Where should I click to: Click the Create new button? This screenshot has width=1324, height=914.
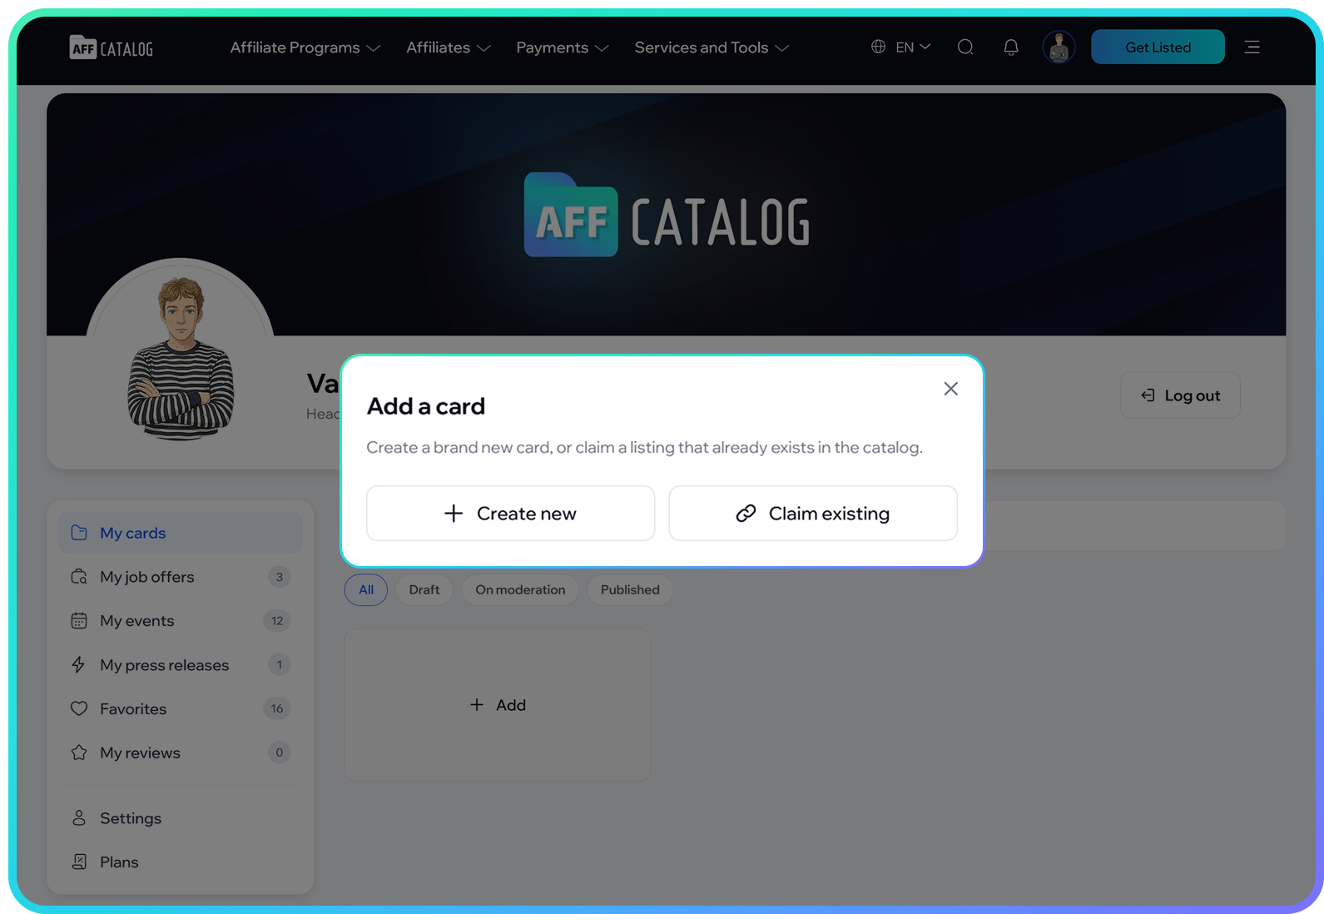click(511, 514)
